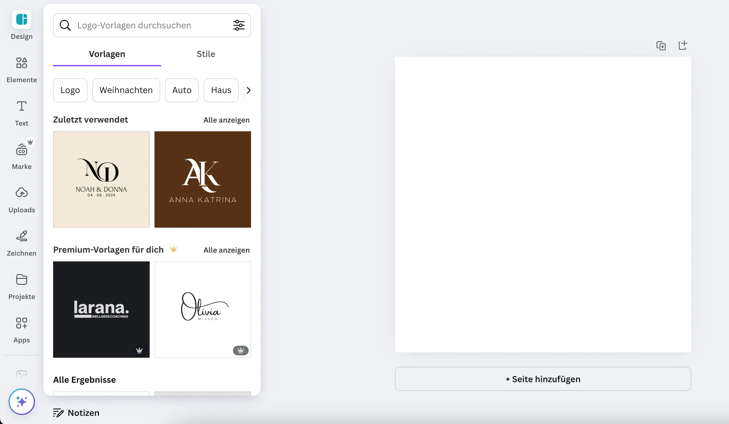Open the Design panel in sidebar
Viewport: 729px width, 424px height.
[22, 25]
